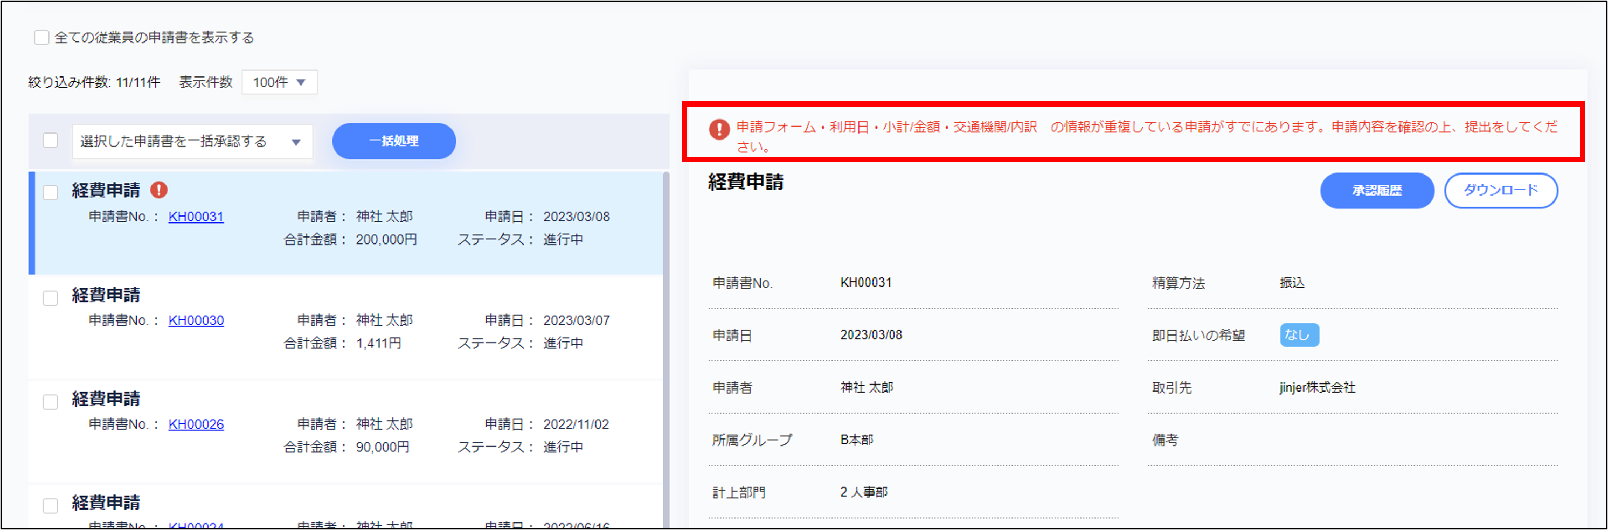Check the box for the fourth 経費申請 row
Screen dimensions: 1608x530
pyautogui.click(x=51, y=505)
